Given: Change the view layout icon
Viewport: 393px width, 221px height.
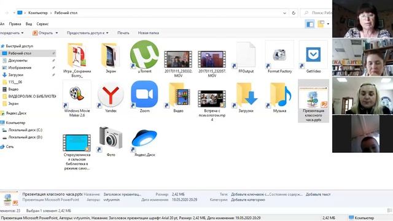Looking at the screenshot, I should tap(321, 24).
